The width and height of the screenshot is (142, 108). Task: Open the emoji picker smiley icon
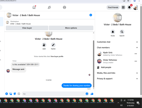[87, 94]
